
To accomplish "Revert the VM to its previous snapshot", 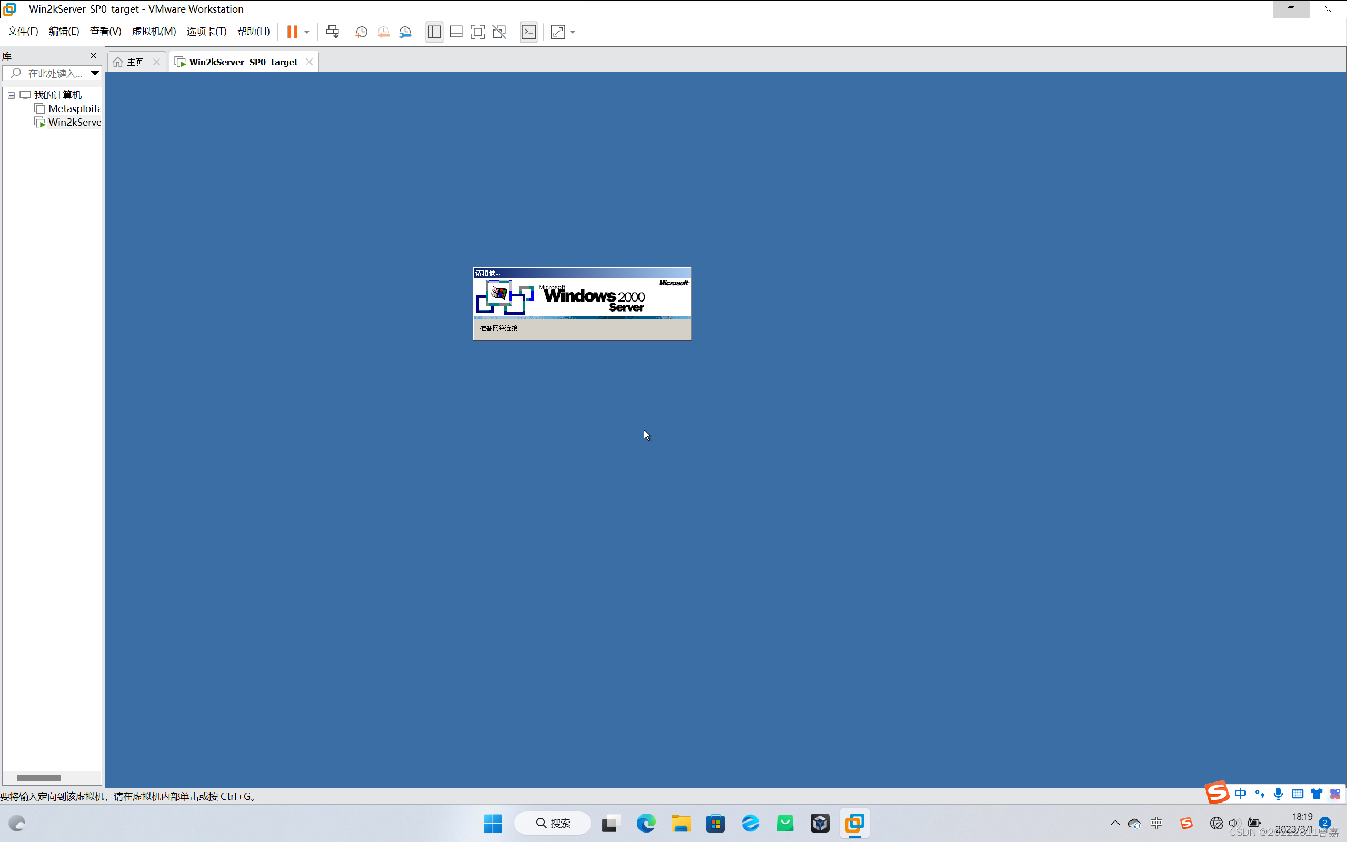I will (383, 32).
